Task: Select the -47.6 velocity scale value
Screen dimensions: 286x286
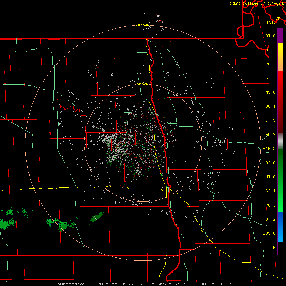Action: [x=269, y=177]
